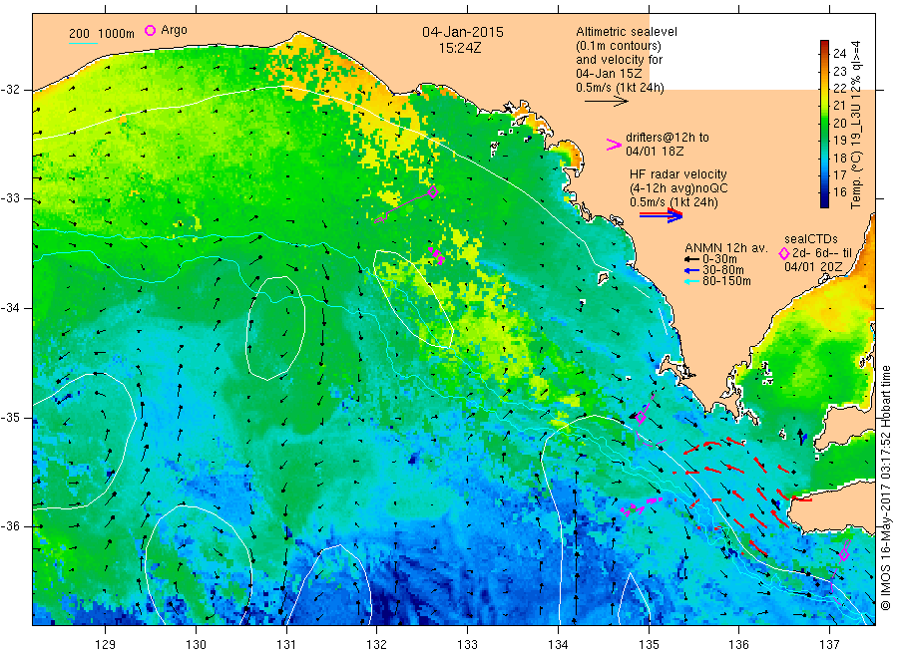Click the 'Argo' legend label
The image size is (898, 658).
(x=174, y=30)
